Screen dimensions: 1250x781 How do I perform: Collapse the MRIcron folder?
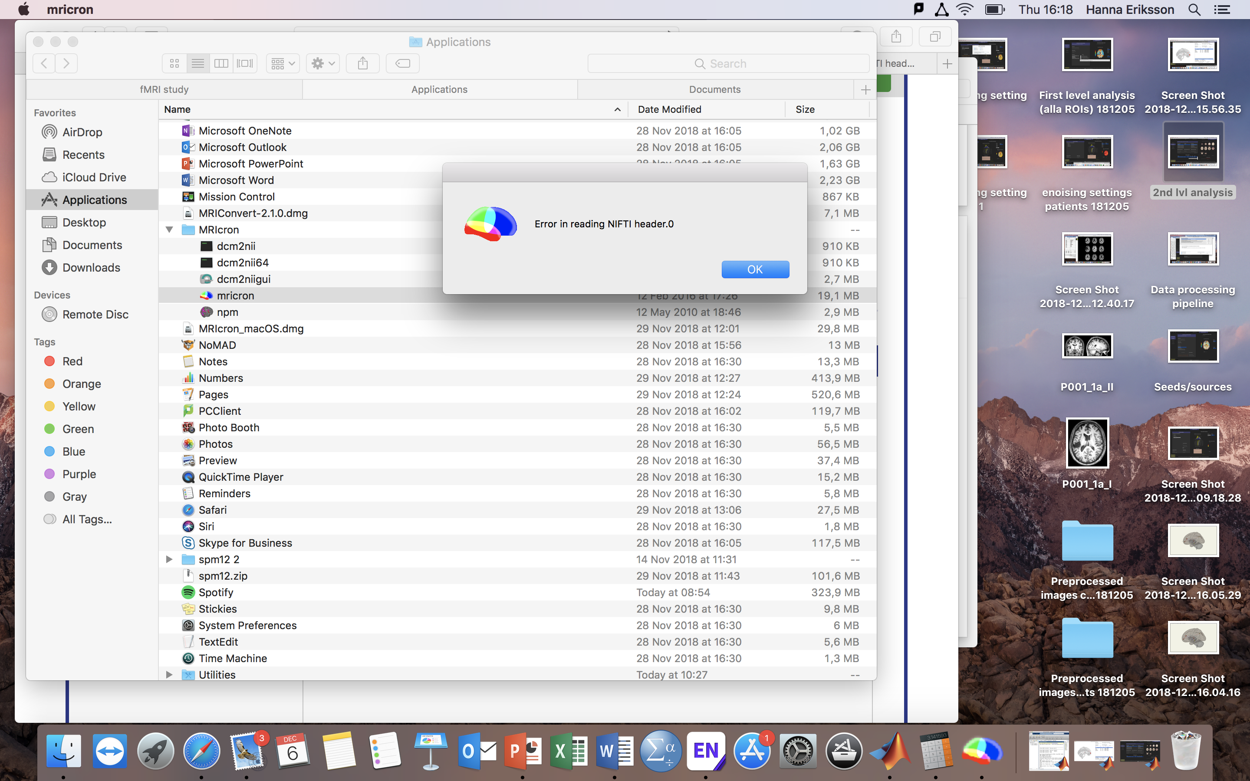169,230
